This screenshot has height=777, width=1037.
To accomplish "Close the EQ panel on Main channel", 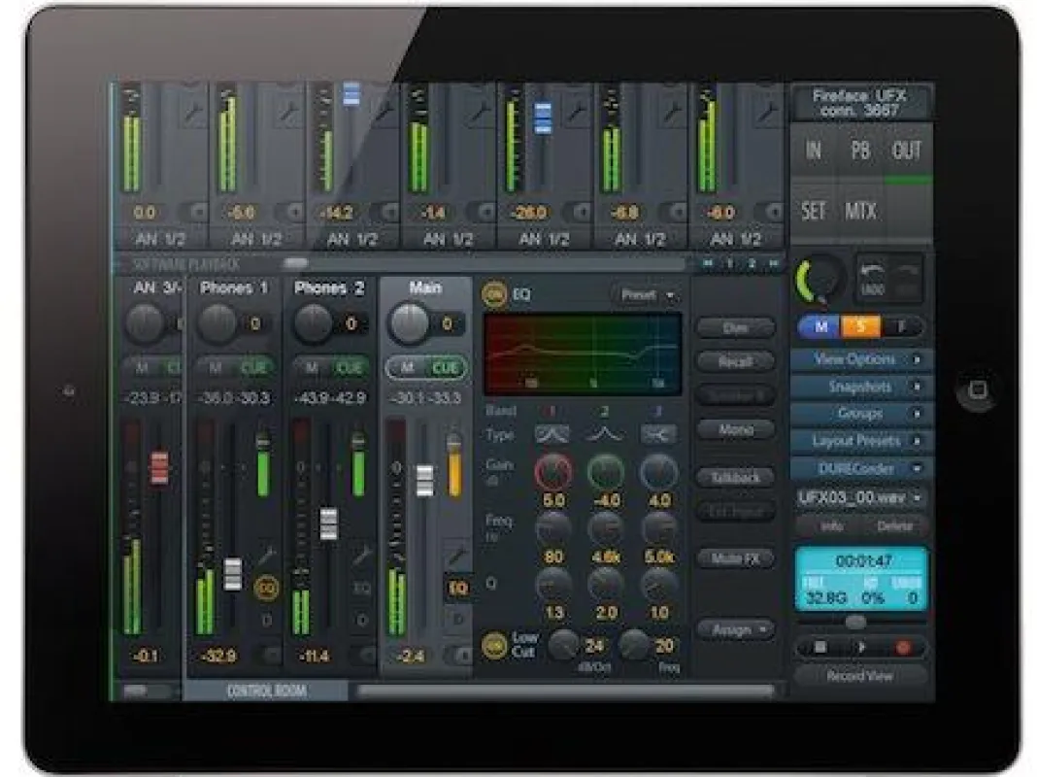I will click(457, 588).
